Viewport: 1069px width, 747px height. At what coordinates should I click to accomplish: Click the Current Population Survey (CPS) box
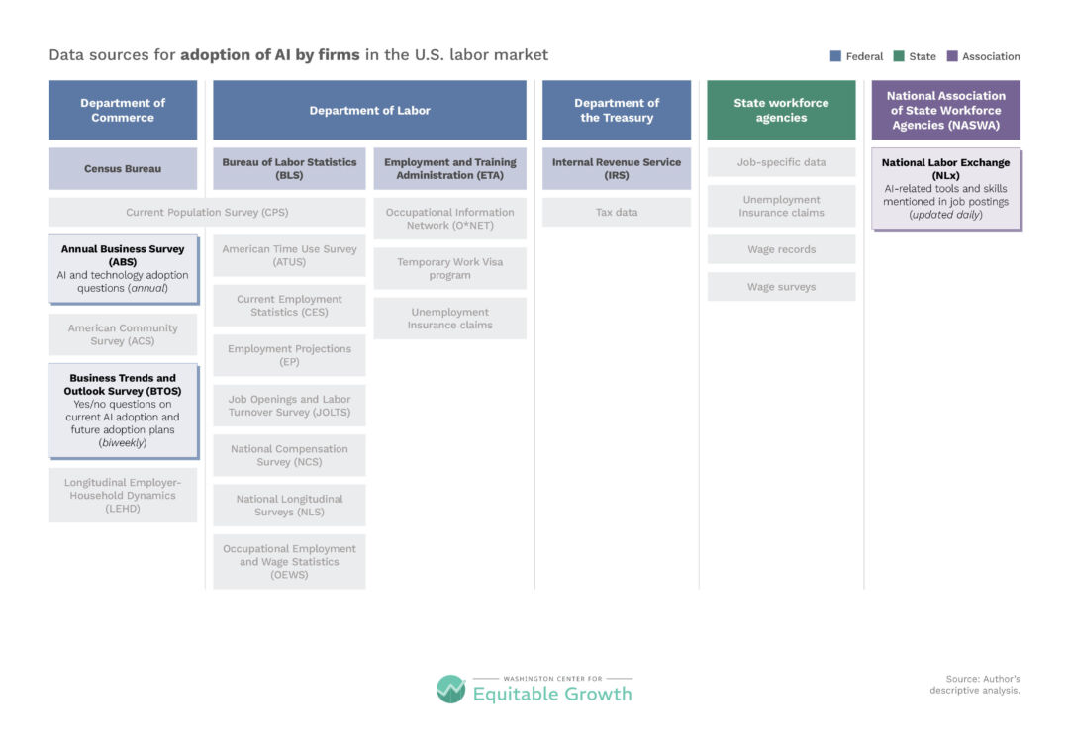(x=207, y=212)
